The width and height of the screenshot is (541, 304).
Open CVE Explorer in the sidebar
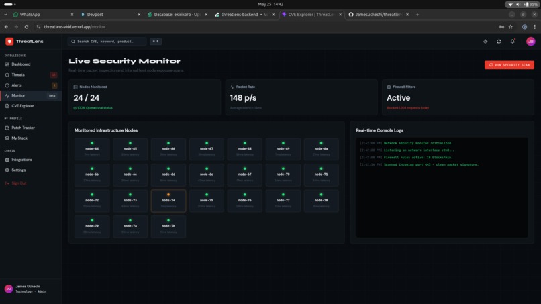coord(31,106)
